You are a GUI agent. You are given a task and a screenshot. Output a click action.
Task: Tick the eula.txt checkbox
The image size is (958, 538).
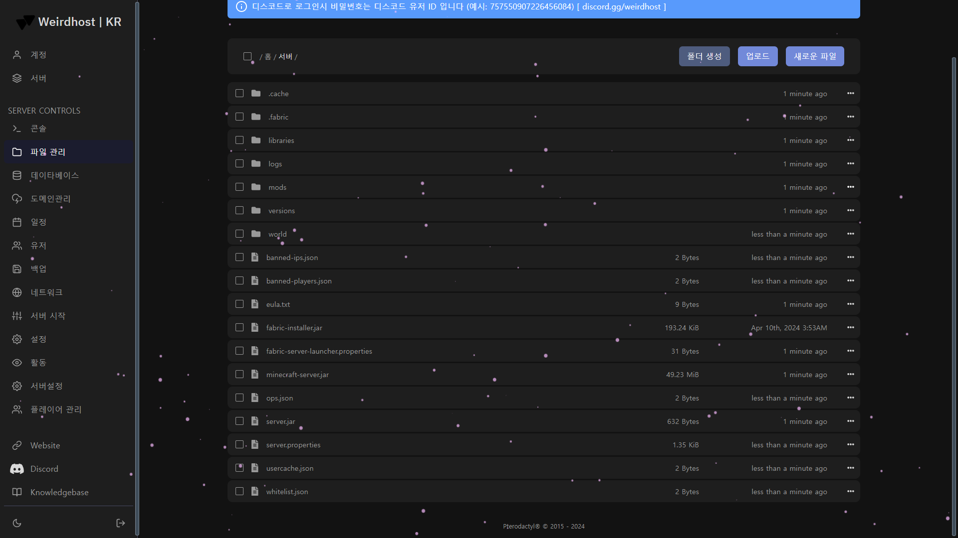pos(239,304)
